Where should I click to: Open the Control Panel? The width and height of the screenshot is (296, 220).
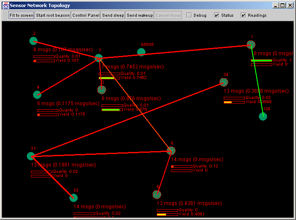85,15
